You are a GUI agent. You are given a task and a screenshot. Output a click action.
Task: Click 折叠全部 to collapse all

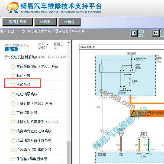pos(59,46)
